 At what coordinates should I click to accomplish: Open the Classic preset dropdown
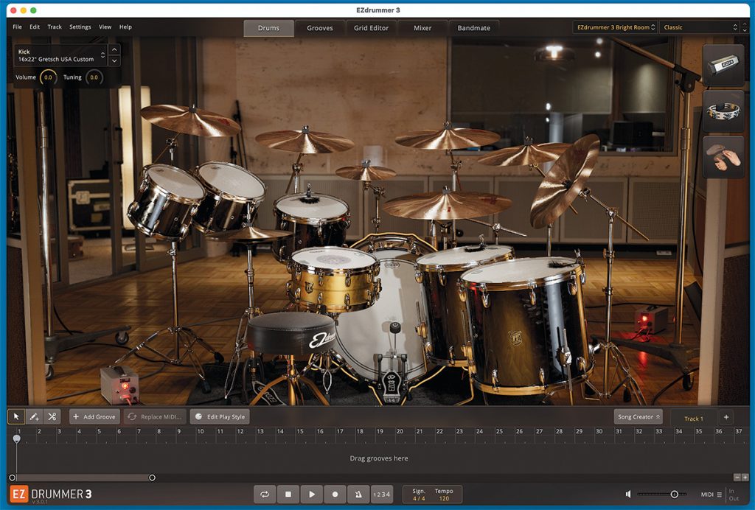699,27
